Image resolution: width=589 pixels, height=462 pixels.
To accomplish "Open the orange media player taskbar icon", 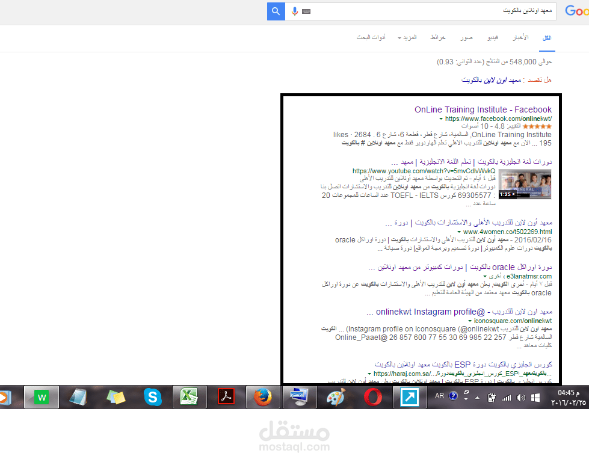I will coord(5,397).
